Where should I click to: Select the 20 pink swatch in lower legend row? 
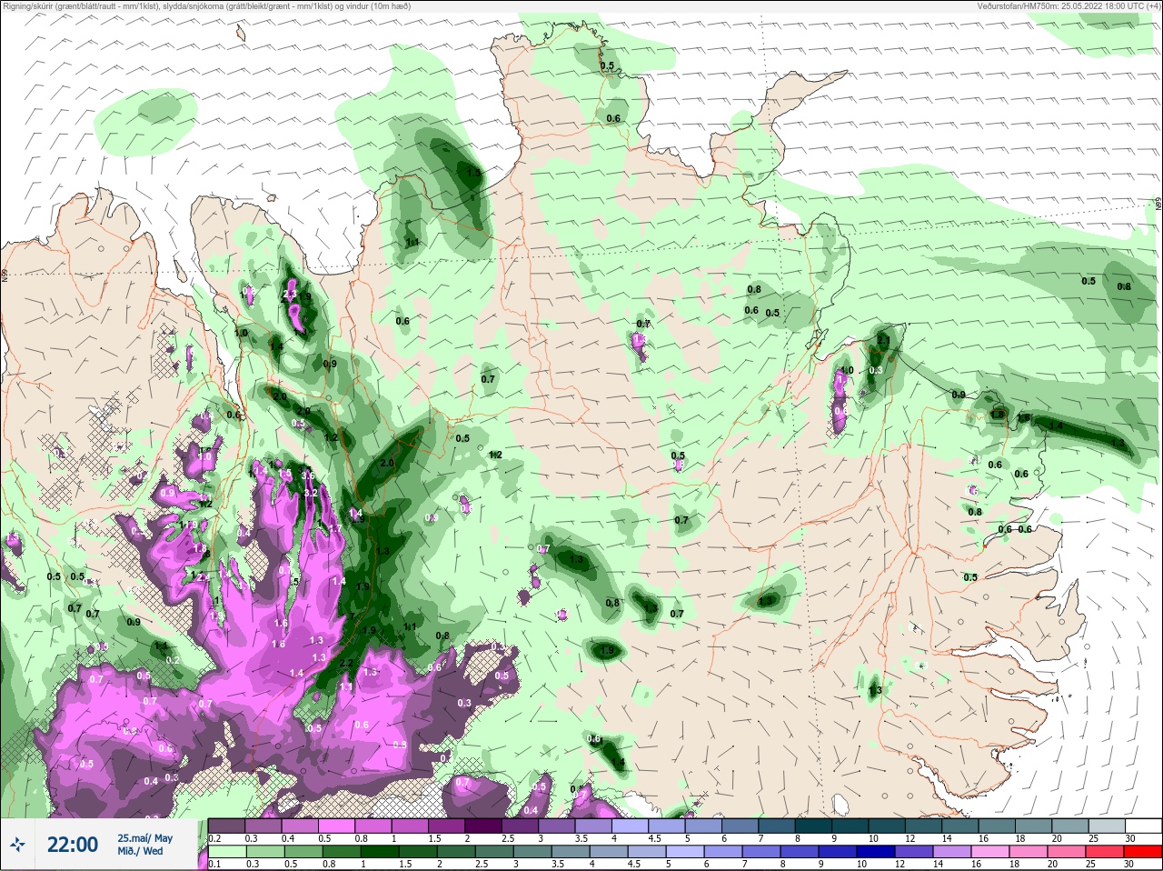pos(1069,852)
